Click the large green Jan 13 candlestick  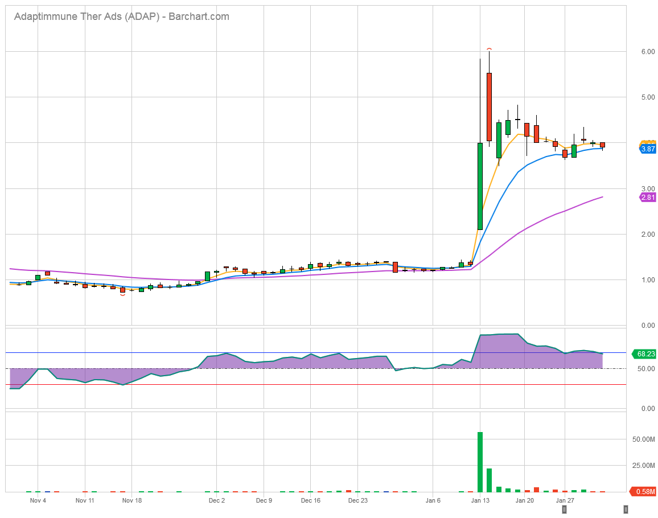click(x=480, y=186)
